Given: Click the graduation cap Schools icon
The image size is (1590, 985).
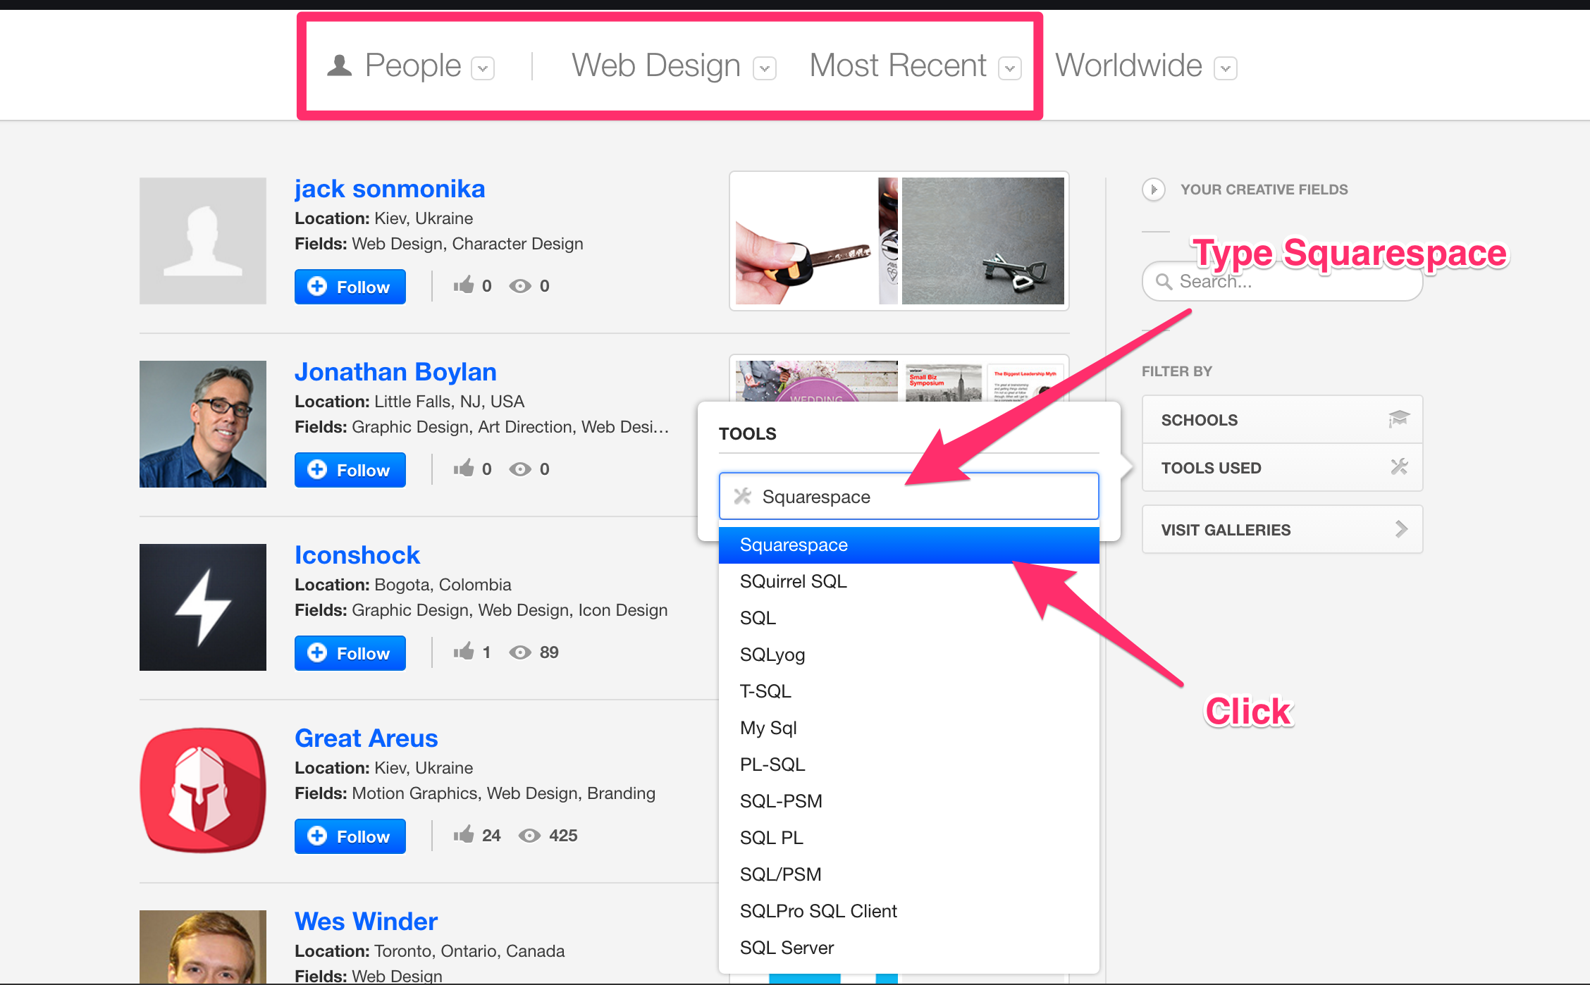Looking at the screenshot, I should 1398,419.
